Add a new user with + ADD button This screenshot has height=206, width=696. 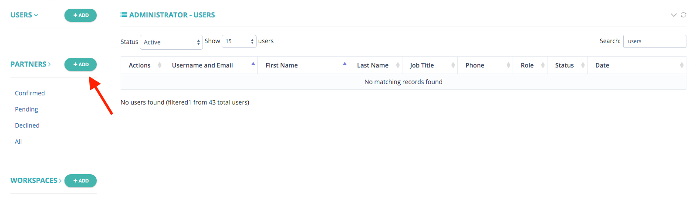81,15
